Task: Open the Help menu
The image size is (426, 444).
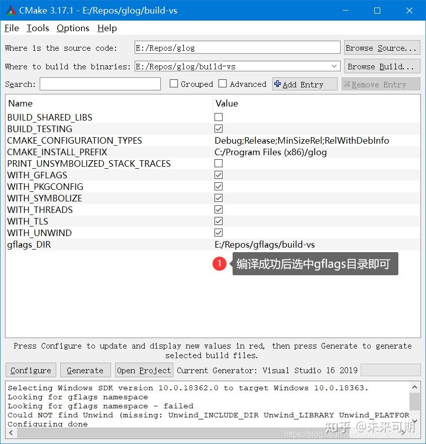Action: [x=107, y=28]
